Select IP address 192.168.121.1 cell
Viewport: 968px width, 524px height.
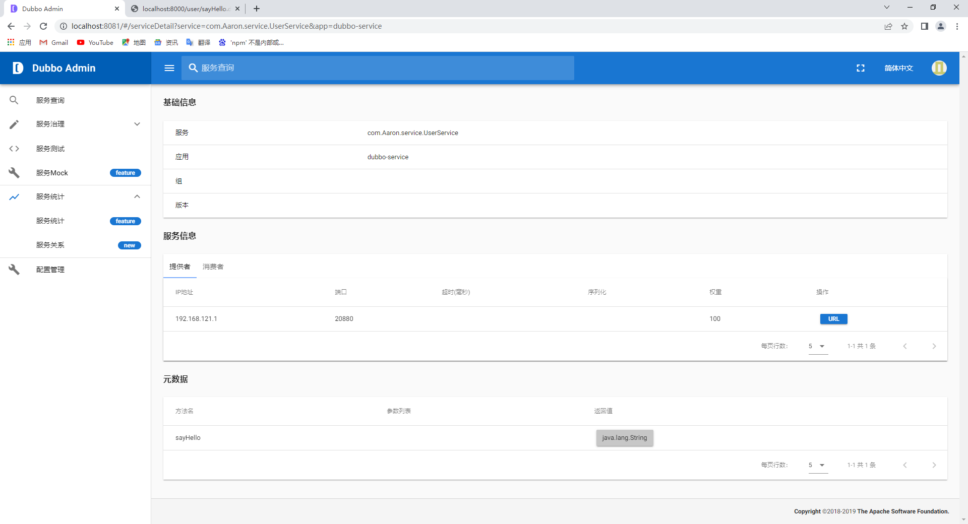[196, 319]
